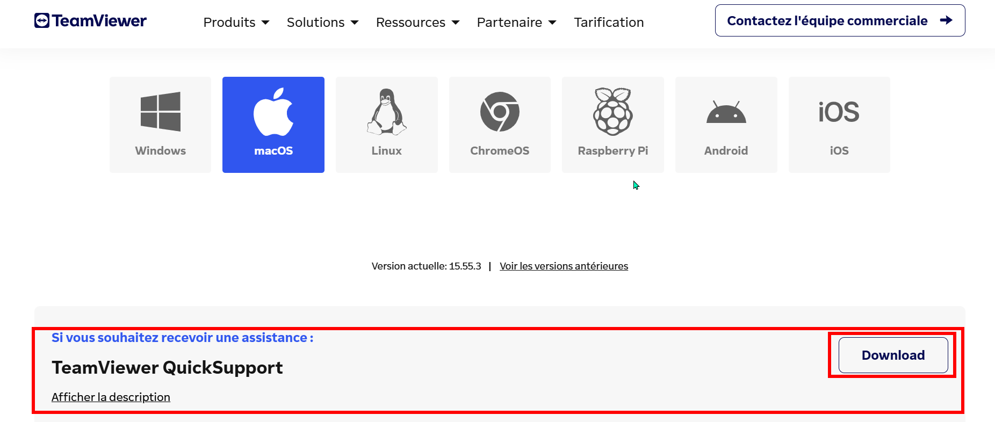Expand the Solutions menu
This screenshot has height=422, width=995.
[322, 23]
